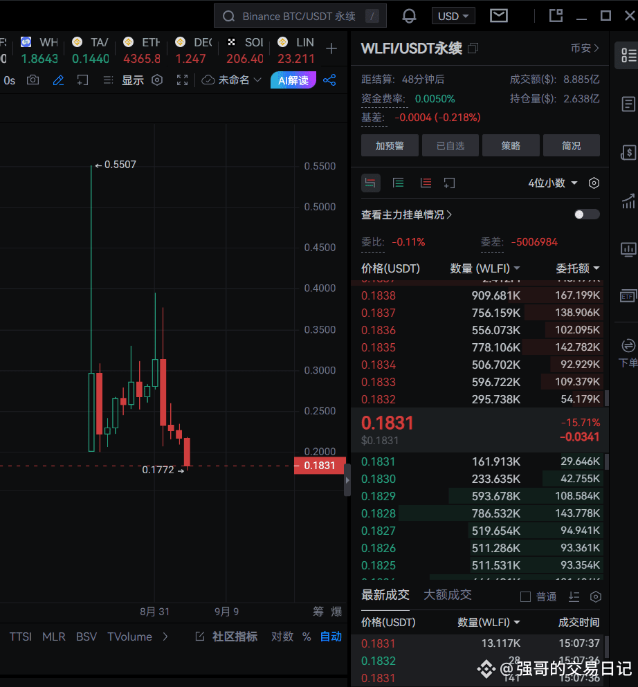This screenshot has height=687, width=638.
Task: Expand more indicators arrow after TVolume
Action: (x=165, y=636)
